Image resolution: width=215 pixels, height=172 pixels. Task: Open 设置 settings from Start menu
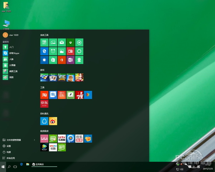(x=8, y=146)
